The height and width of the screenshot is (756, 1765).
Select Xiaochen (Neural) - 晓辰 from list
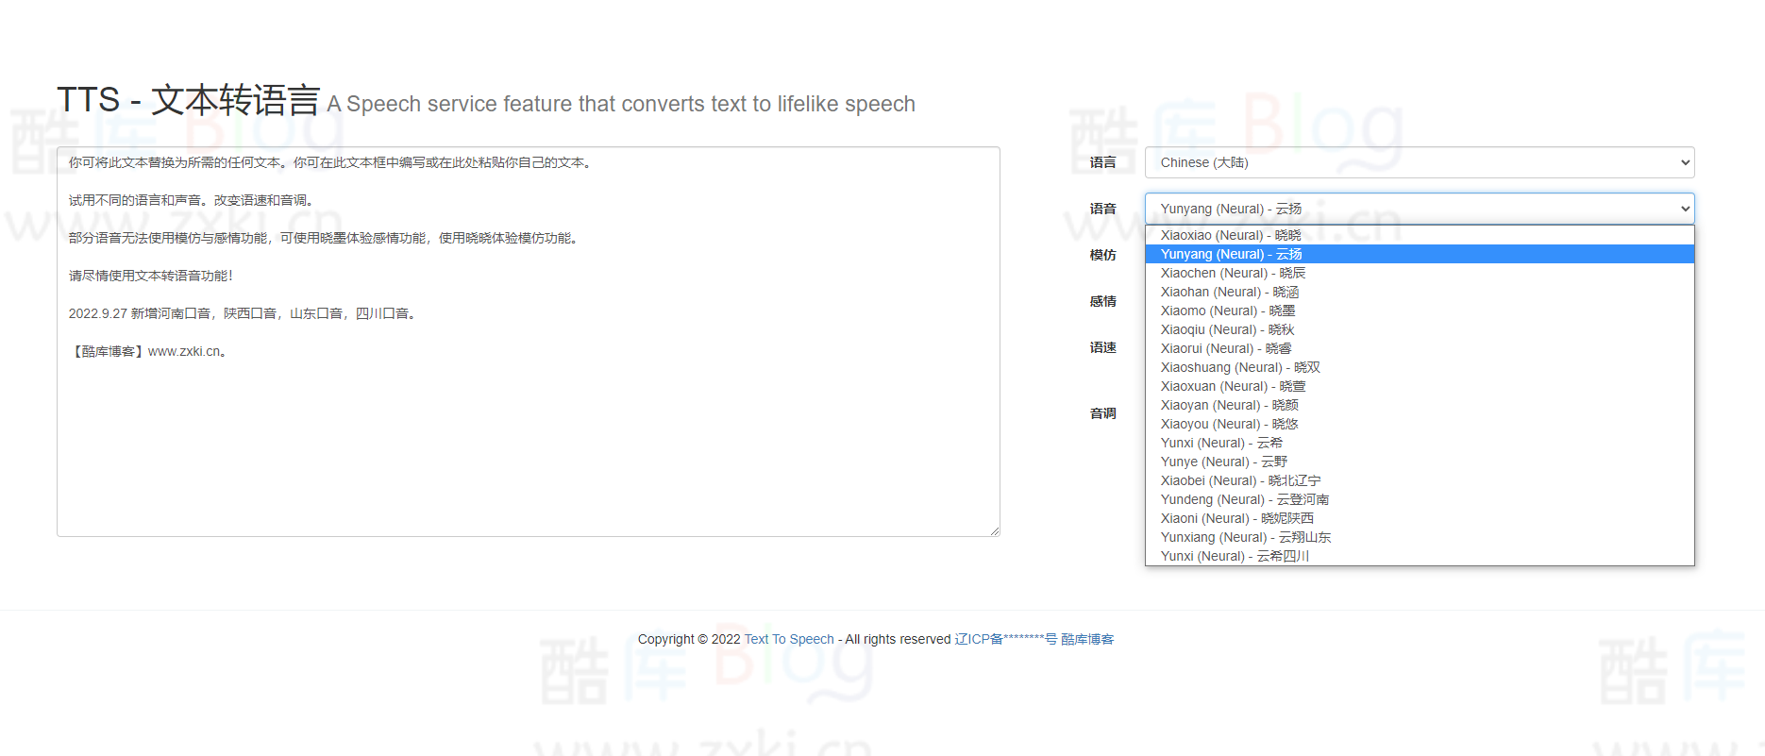[1233, 273]
